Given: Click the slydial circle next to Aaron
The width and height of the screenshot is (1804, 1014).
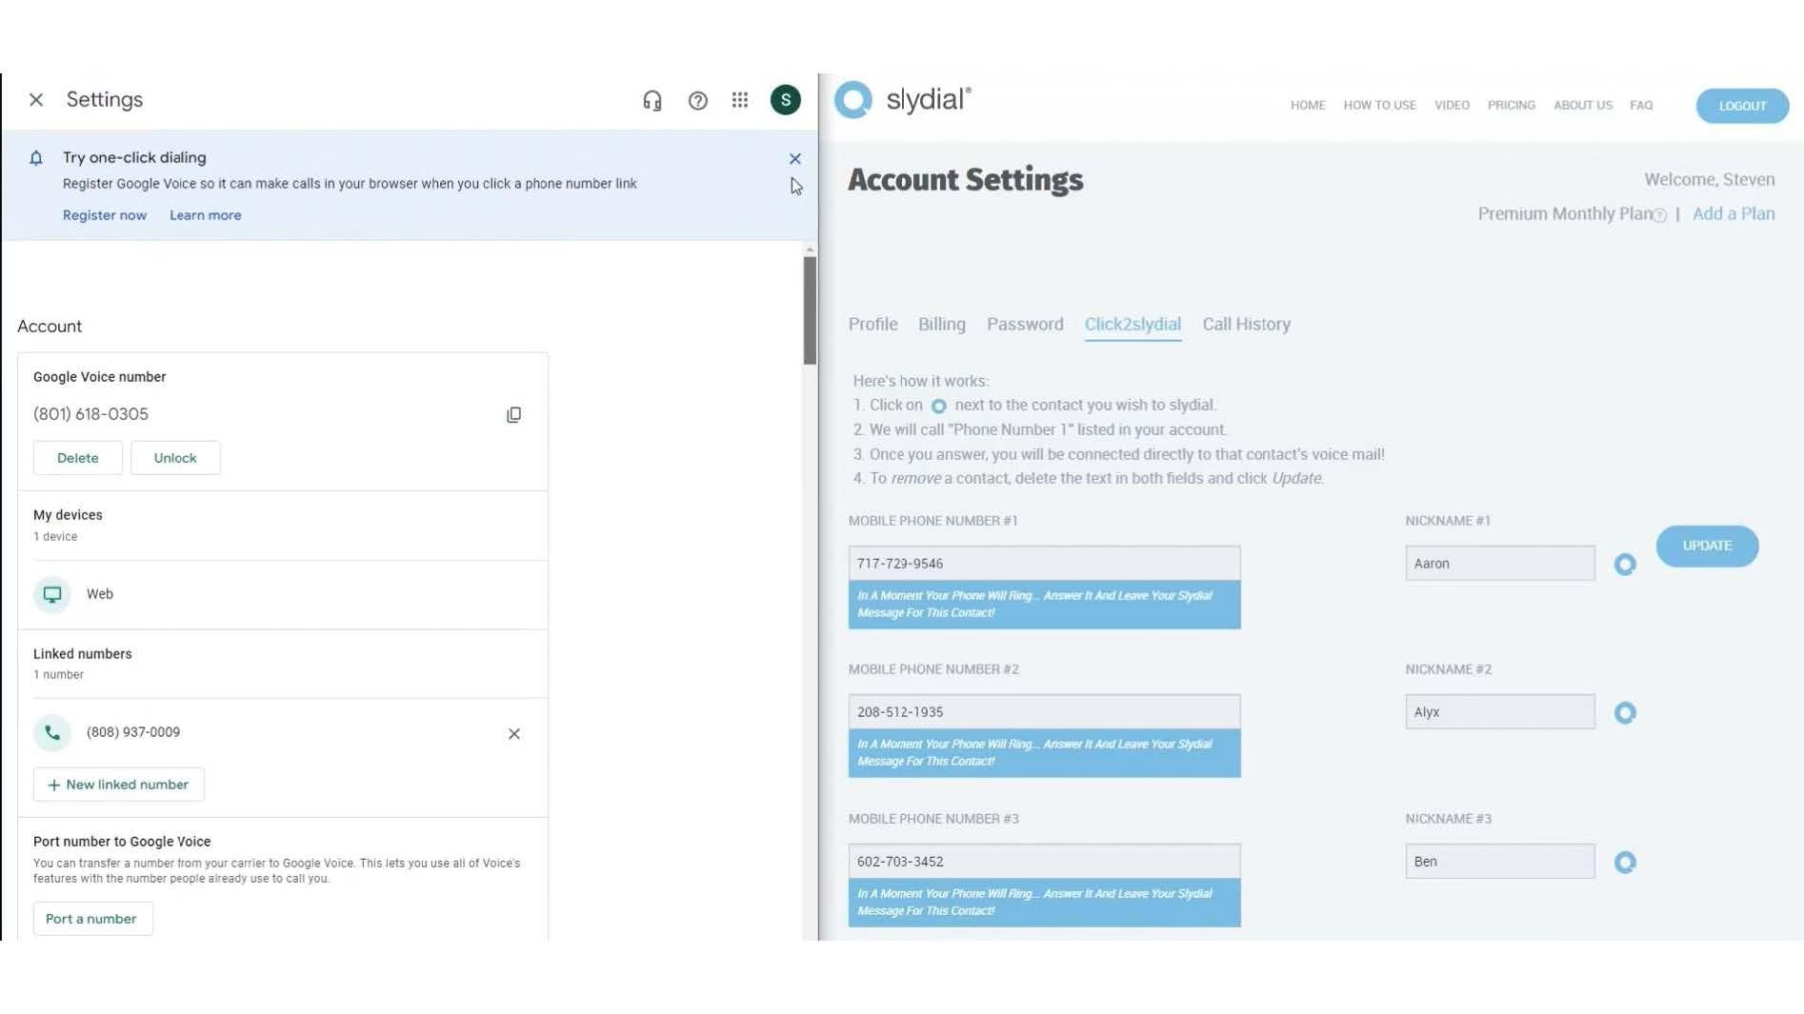Looking at the screenshot, I should (x=1625, y=565).
